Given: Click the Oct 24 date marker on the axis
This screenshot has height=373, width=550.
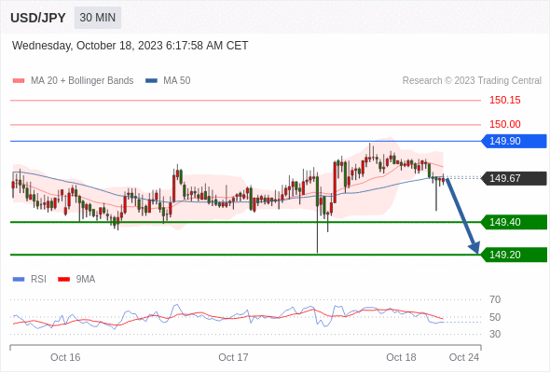Looking at the screenshot, I should [464, 357].
